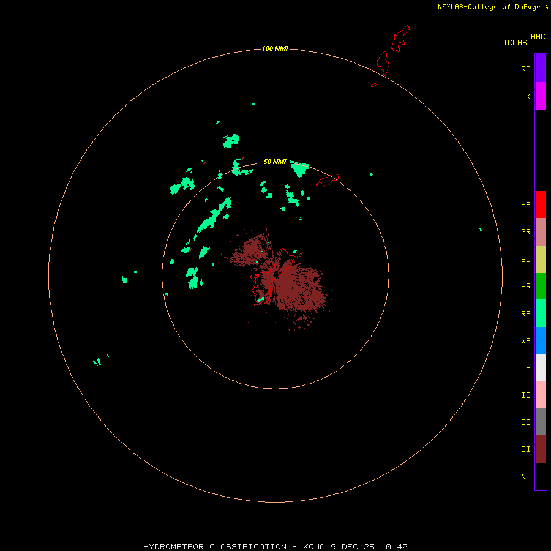Click the small red island outline on 50 NMI ring
Viewport: 551px width, 551px height.
coord(328,179)
